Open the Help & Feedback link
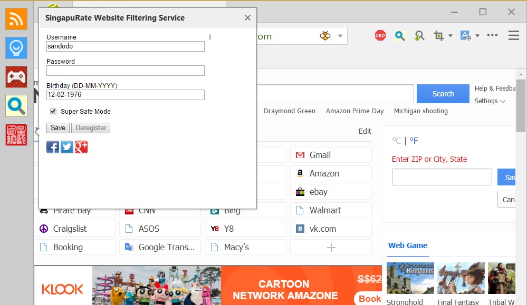The height and width of the screenshot is (305, 527). click(x=495, y=88)
